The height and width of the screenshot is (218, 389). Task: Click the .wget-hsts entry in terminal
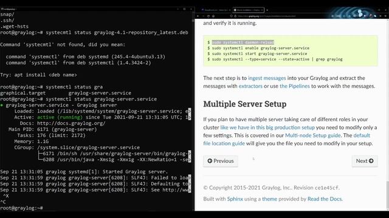[x=15, y=27]
